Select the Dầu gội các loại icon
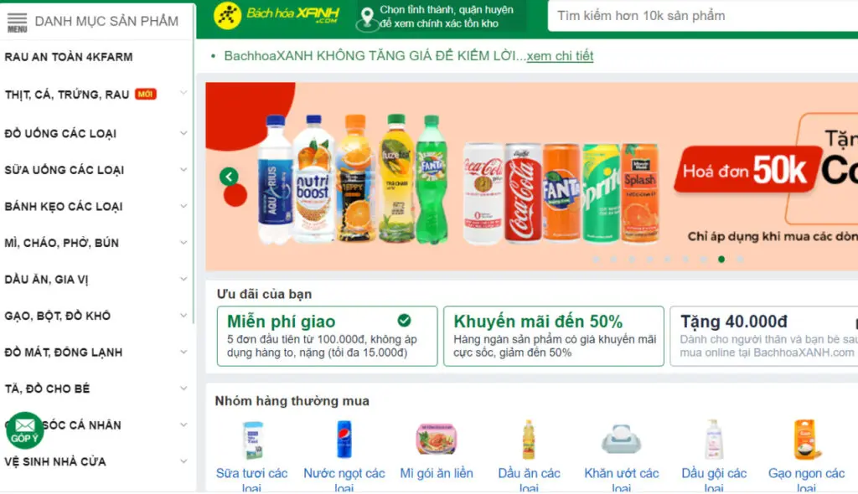 point(714,440)
